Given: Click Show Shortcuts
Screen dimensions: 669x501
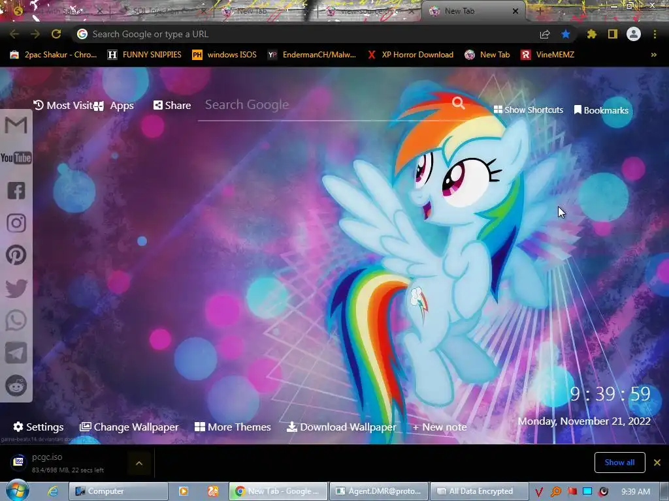Looking at the screenshot, I should coord(528,110).
